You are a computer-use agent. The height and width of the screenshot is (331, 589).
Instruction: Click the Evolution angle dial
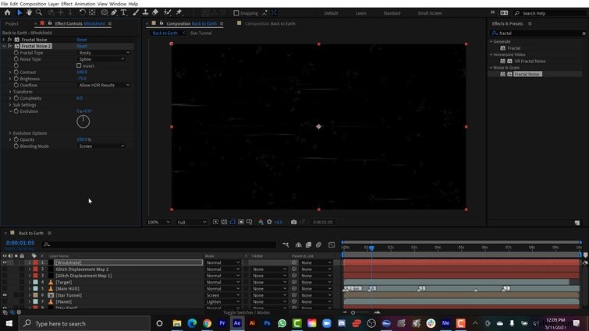pos(83,121)
